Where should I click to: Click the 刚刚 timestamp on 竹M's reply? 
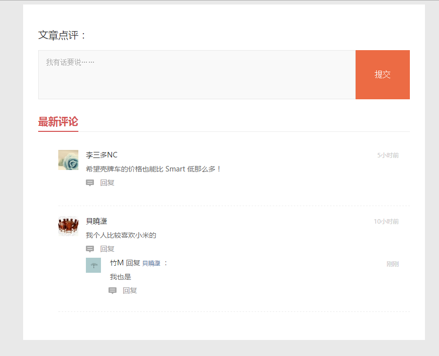coord(392,264)
